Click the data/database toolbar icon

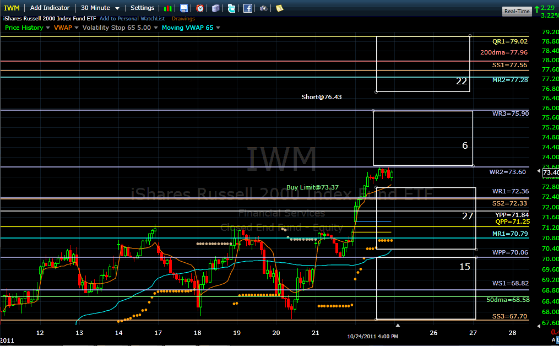[x=216, y=8]
